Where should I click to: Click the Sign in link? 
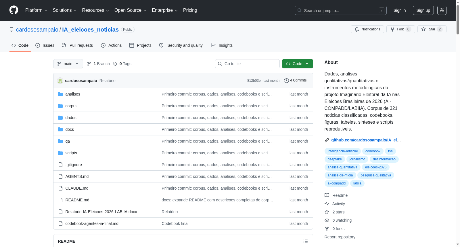click(x=400, y=10)
